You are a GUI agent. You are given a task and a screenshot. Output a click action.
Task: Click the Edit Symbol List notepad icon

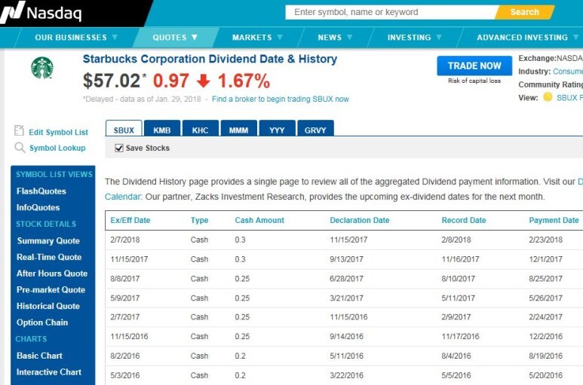pyautogui.click(x=19, y=130)
